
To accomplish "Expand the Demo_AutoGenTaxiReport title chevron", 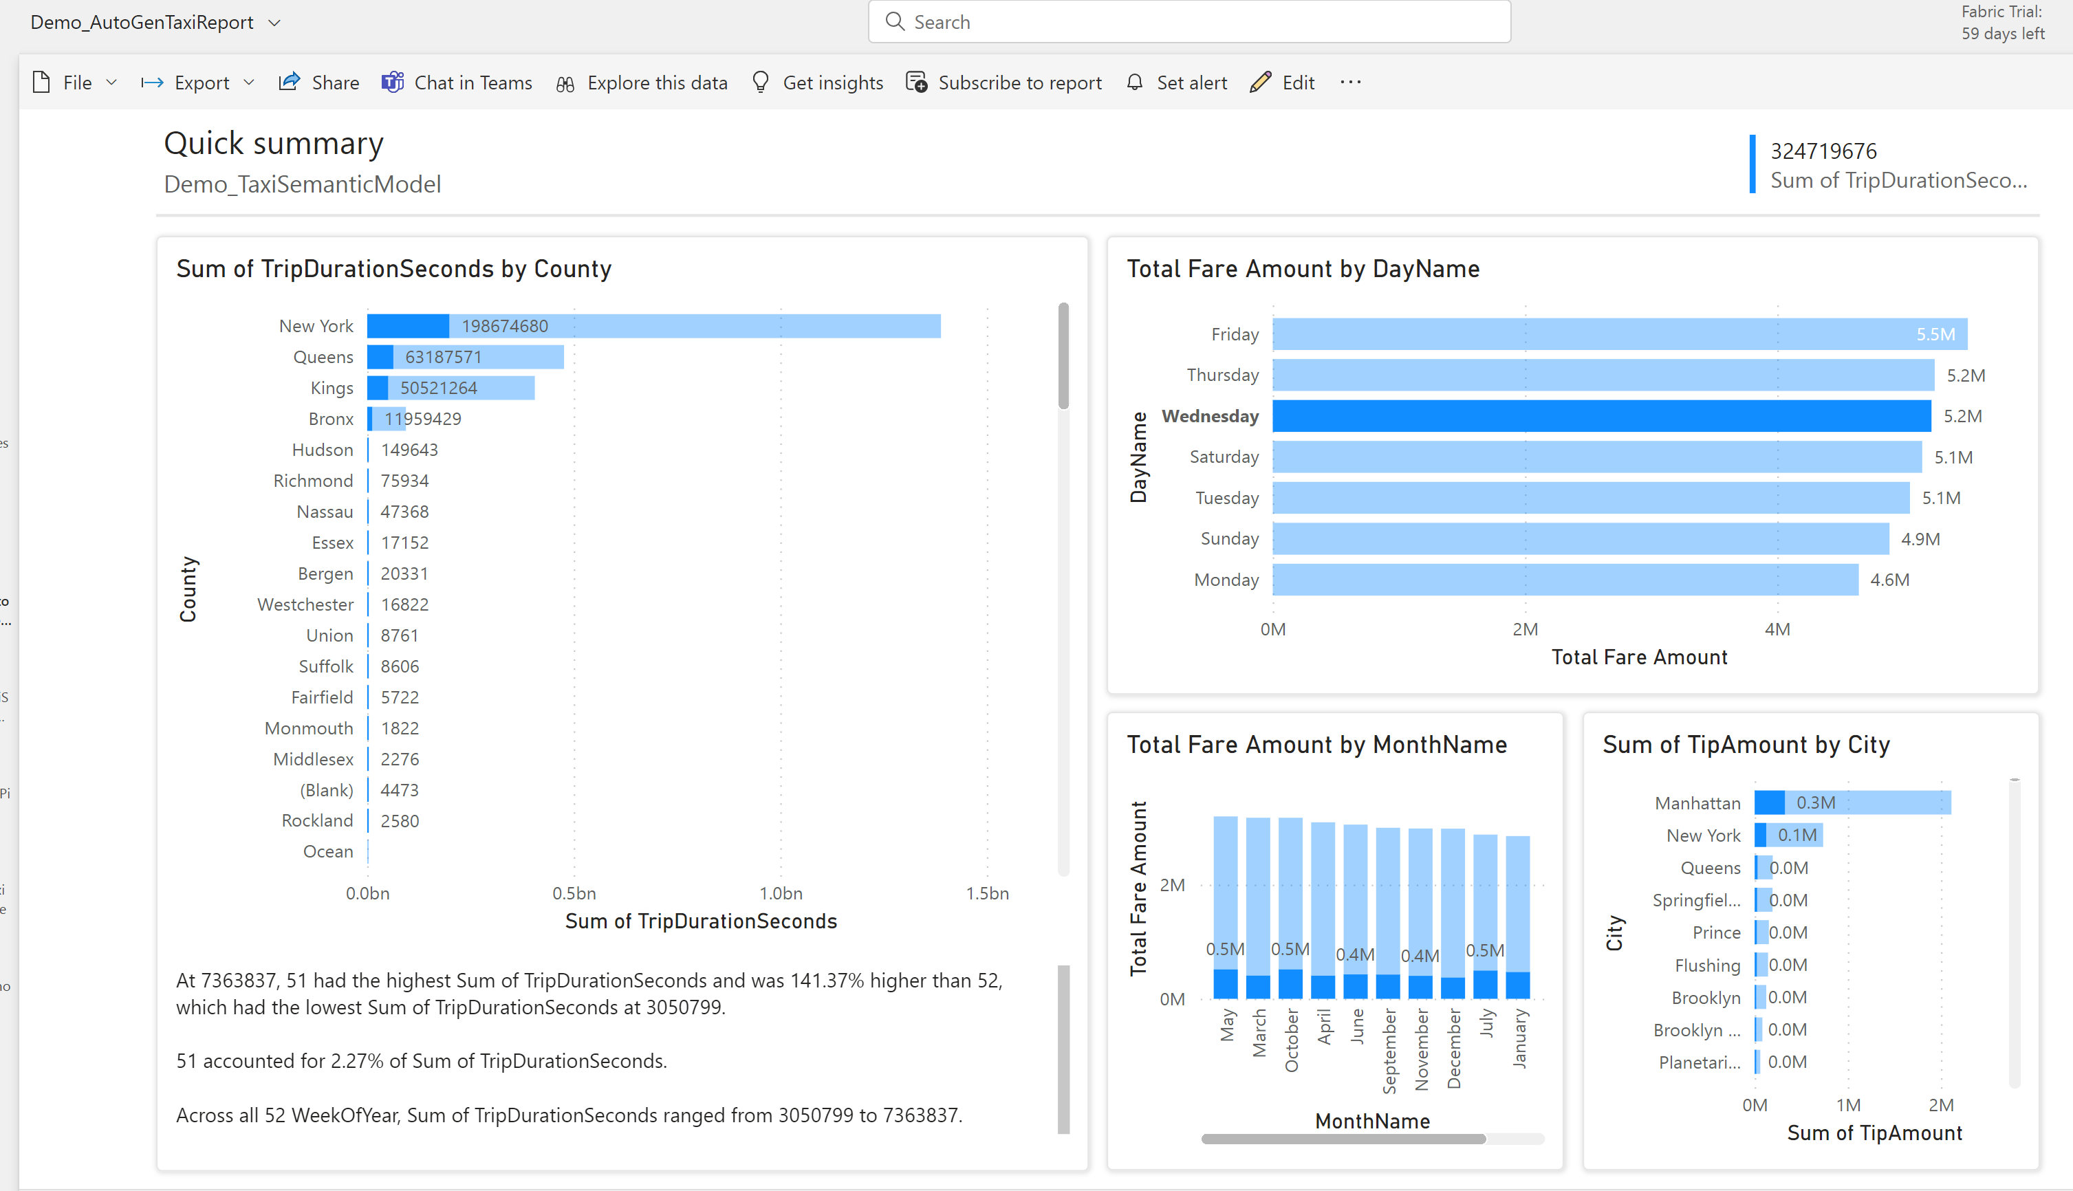I will (273, 23).
